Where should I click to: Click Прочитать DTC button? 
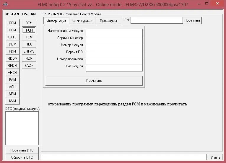pyautogui.click(x=22, y=150)
